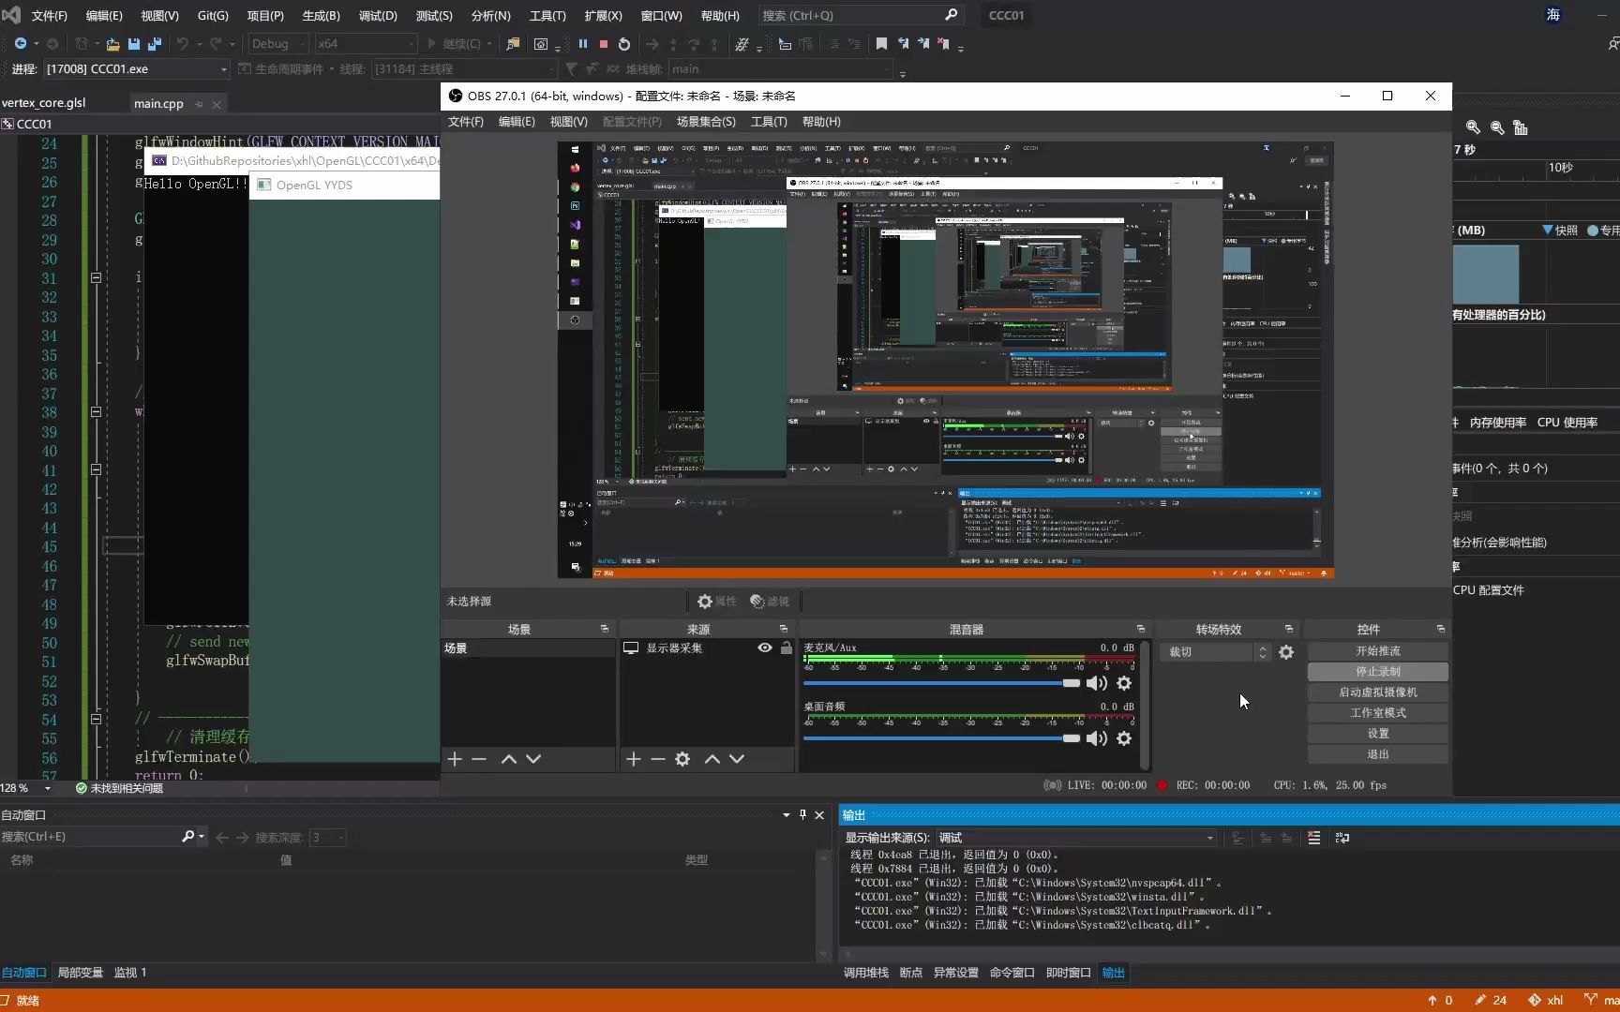Adjust the 麦克风/Aux volume slider
The width and height of the screenshot is (1620, 1012).
(x=941, y=683)
